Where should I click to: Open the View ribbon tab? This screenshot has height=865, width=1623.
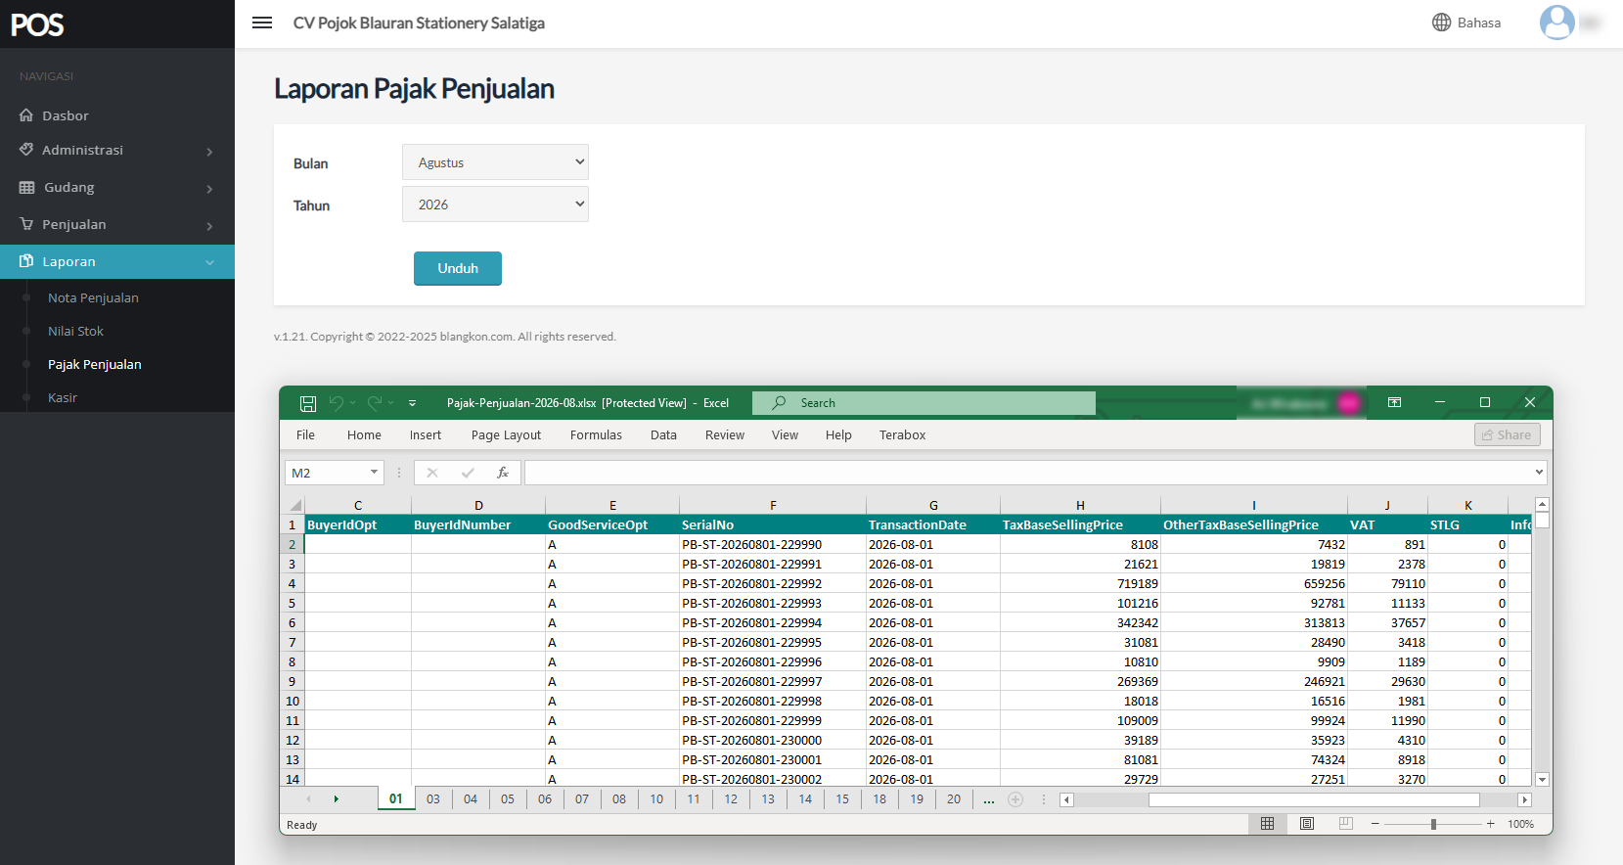coord(785,435)
